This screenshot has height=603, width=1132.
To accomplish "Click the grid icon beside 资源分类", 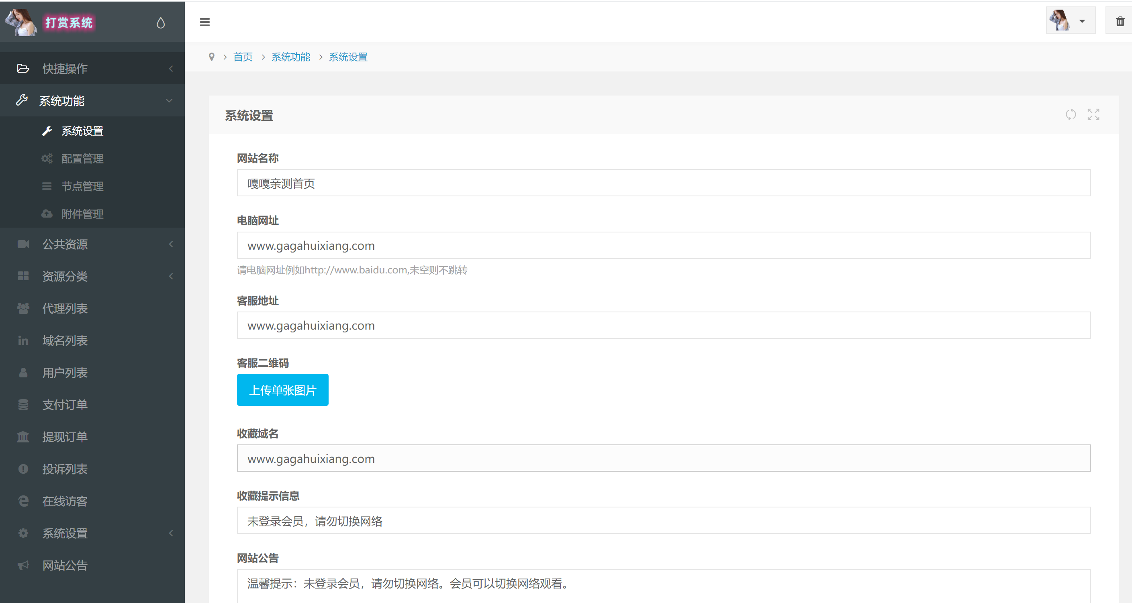I will 23,276.
